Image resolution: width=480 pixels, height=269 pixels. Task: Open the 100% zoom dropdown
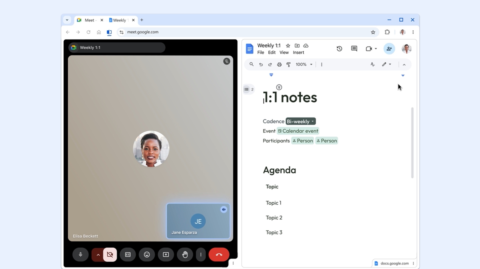pos(304,65)
